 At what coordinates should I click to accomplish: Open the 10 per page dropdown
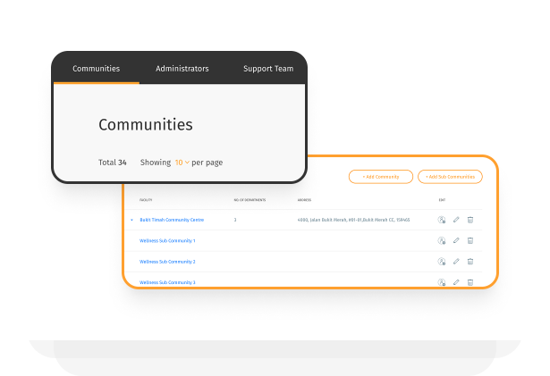coord(182,163)
